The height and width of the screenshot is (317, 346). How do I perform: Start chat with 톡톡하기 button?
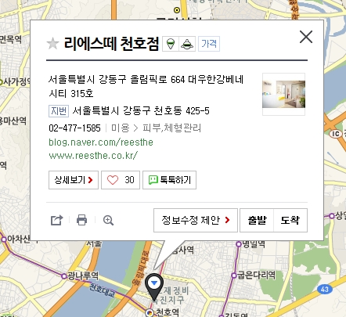[x=169, y=180]
